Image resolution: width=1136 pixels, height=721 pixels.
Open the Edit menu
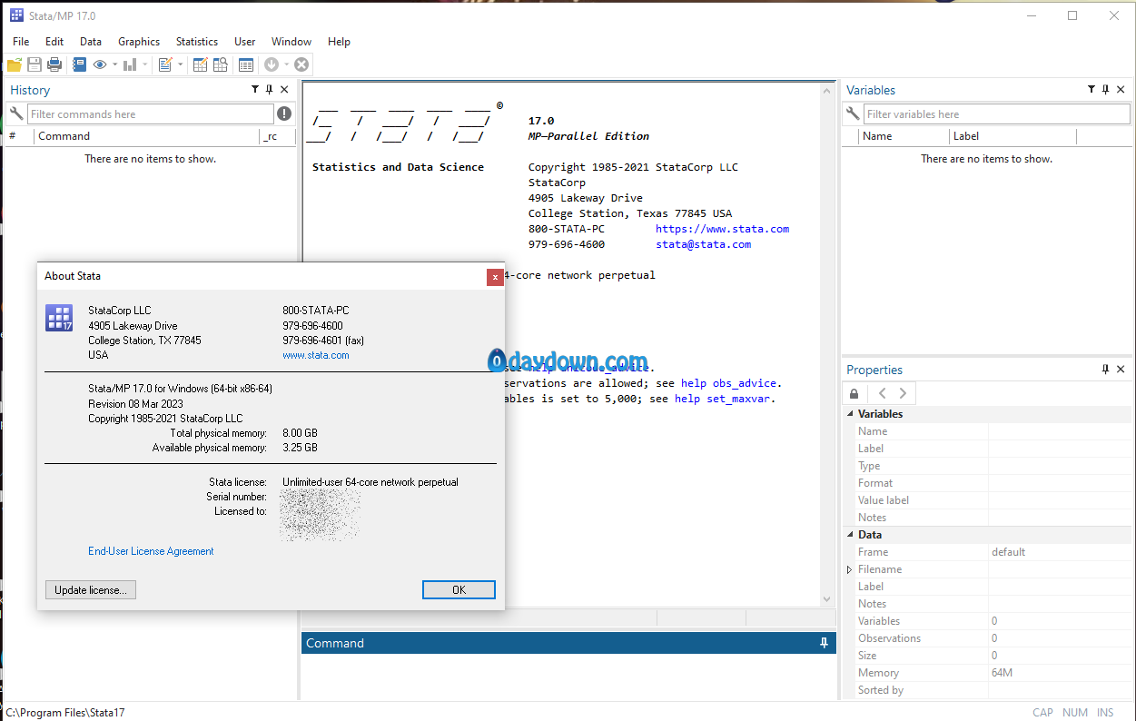tap(54, 42)
